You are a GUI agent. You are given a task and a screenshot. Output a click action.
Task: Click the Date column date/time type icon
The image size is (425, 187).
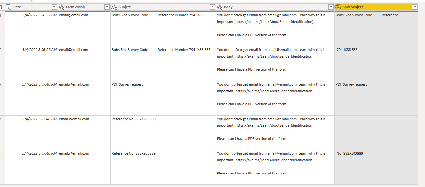[x=9, y=7]
